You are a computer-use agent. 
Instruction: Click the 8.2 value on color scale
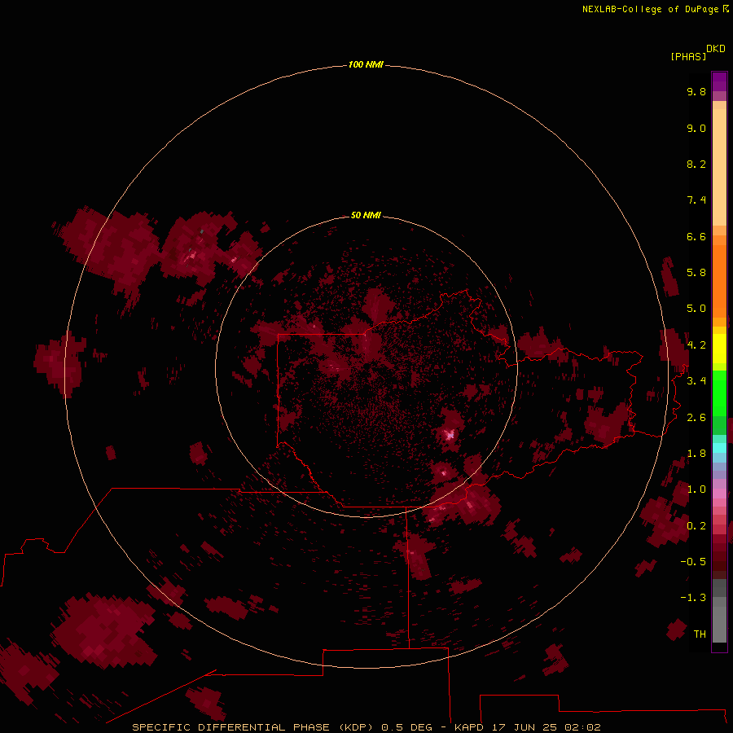pyautogui.click(x=696, y=164)
